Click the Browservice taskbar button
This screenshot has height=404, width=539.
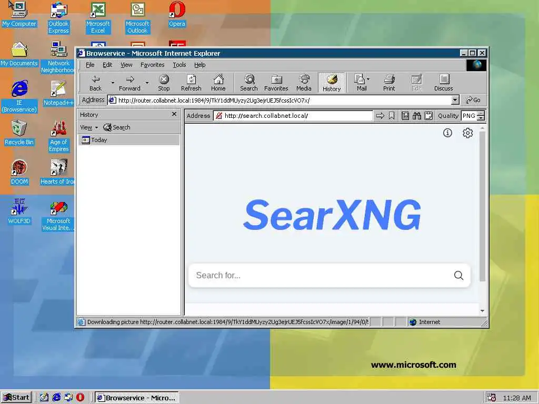(x=136, y=398)
